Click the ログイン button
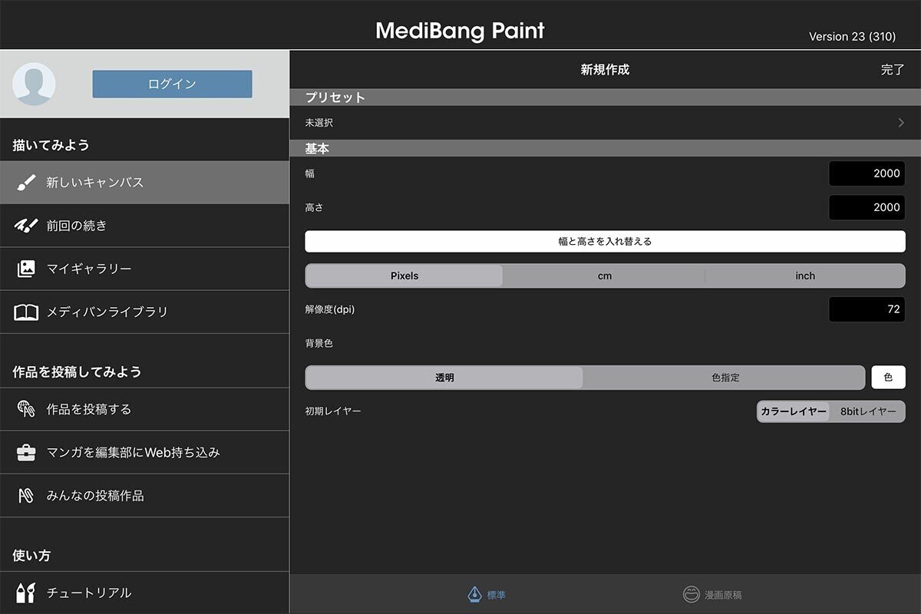Viewport: 921px width, 614px height. click(x=173, y=84)
